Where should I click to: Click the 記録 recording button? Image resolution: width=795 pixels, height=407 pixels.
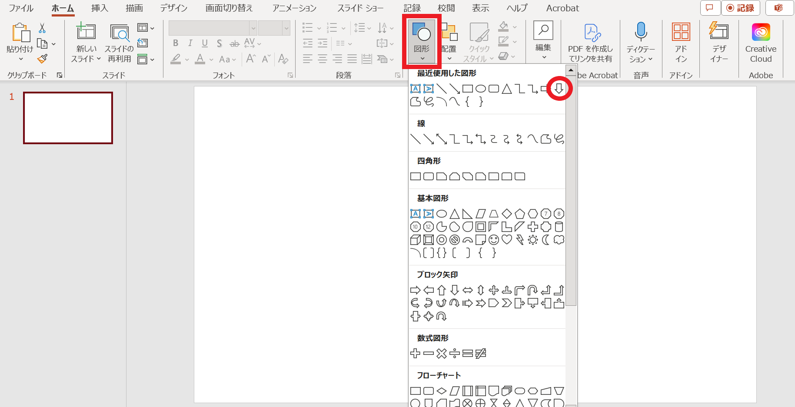[740, 8]
